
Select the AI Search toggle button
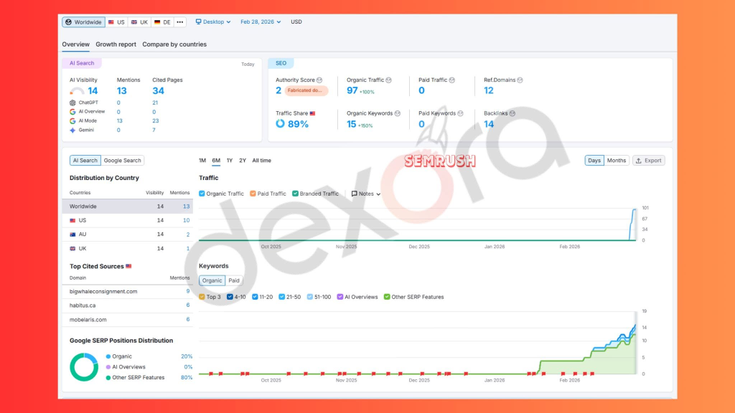(x=85, y=161)
